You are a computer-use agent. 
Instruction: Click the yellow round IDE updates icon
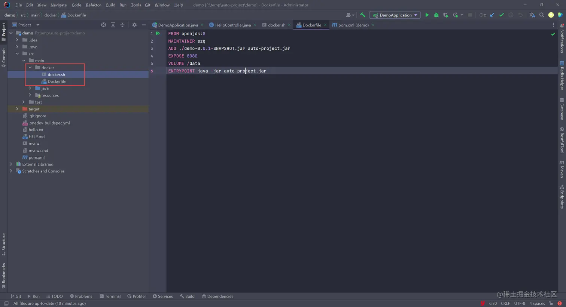click(551, 15)
